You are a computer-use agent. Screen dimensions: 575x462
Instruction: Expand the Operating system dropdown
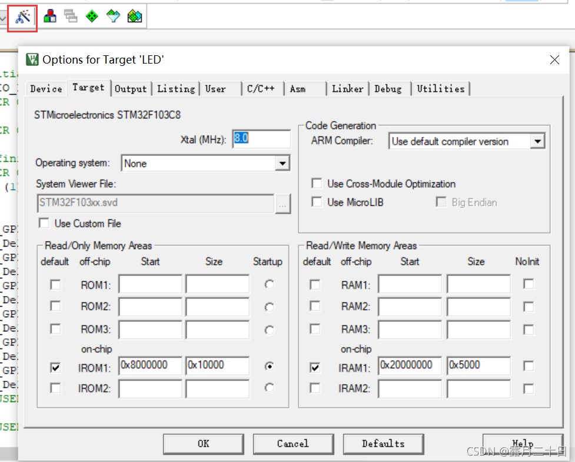pos(282,163)
